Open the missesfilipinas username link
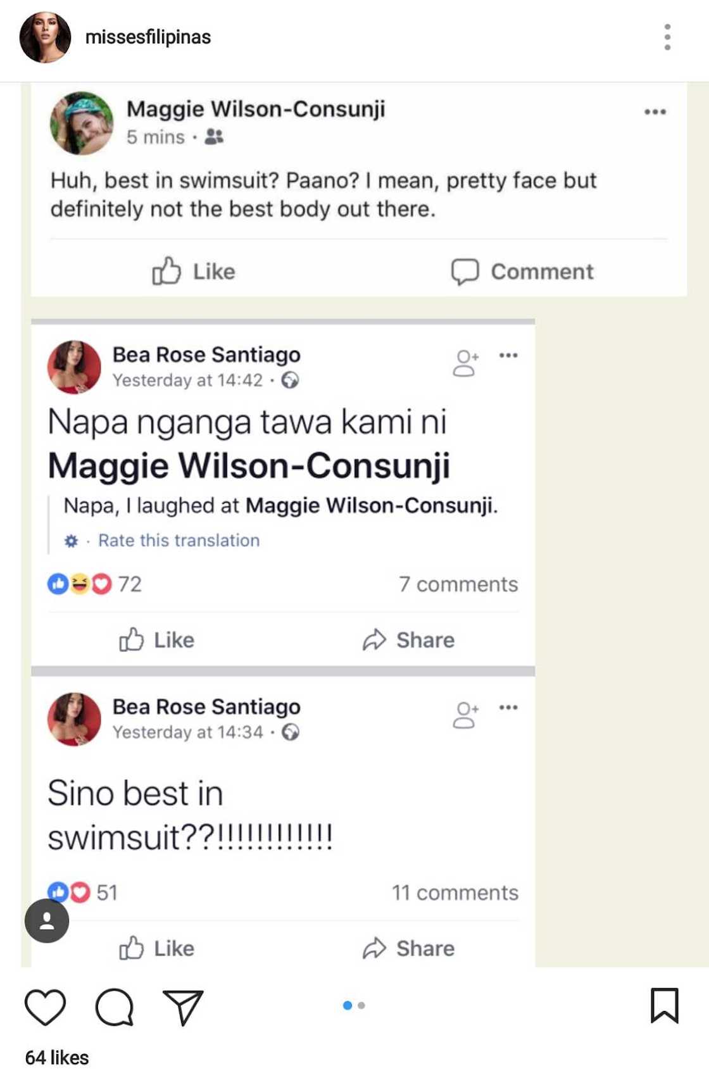This screenshot has height=1078, width=709. pos(148,37)
